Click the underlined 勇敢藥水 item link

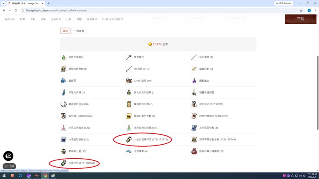pyautogui.click(x=204, y=81)
